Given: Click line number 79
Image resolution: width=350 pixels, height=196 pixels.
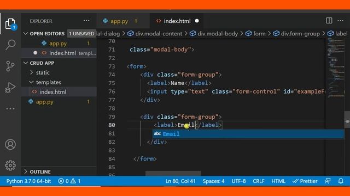Looking at the screenshot, I should tap(112, 117).
